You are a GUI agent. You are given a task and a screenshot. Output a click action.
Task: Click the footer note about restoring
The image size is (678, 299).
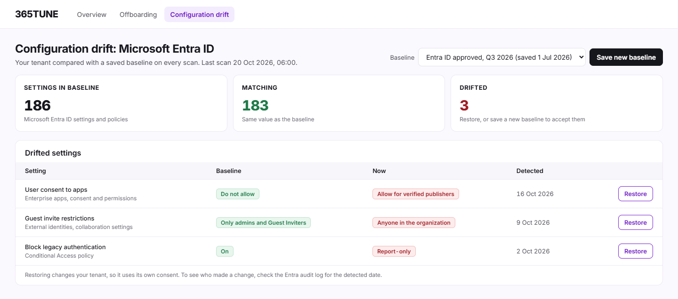[x=203, y=275]
